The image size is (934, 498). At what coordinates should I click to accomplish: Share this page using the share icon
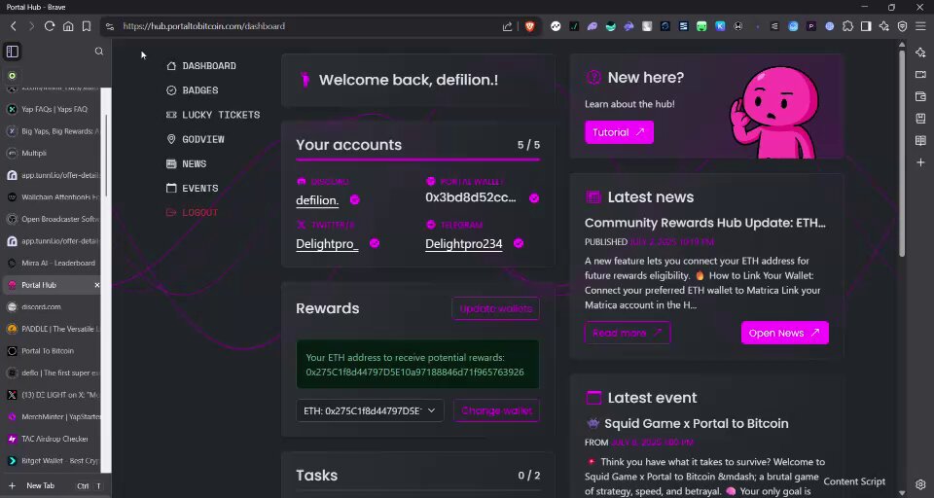[507, 26]
